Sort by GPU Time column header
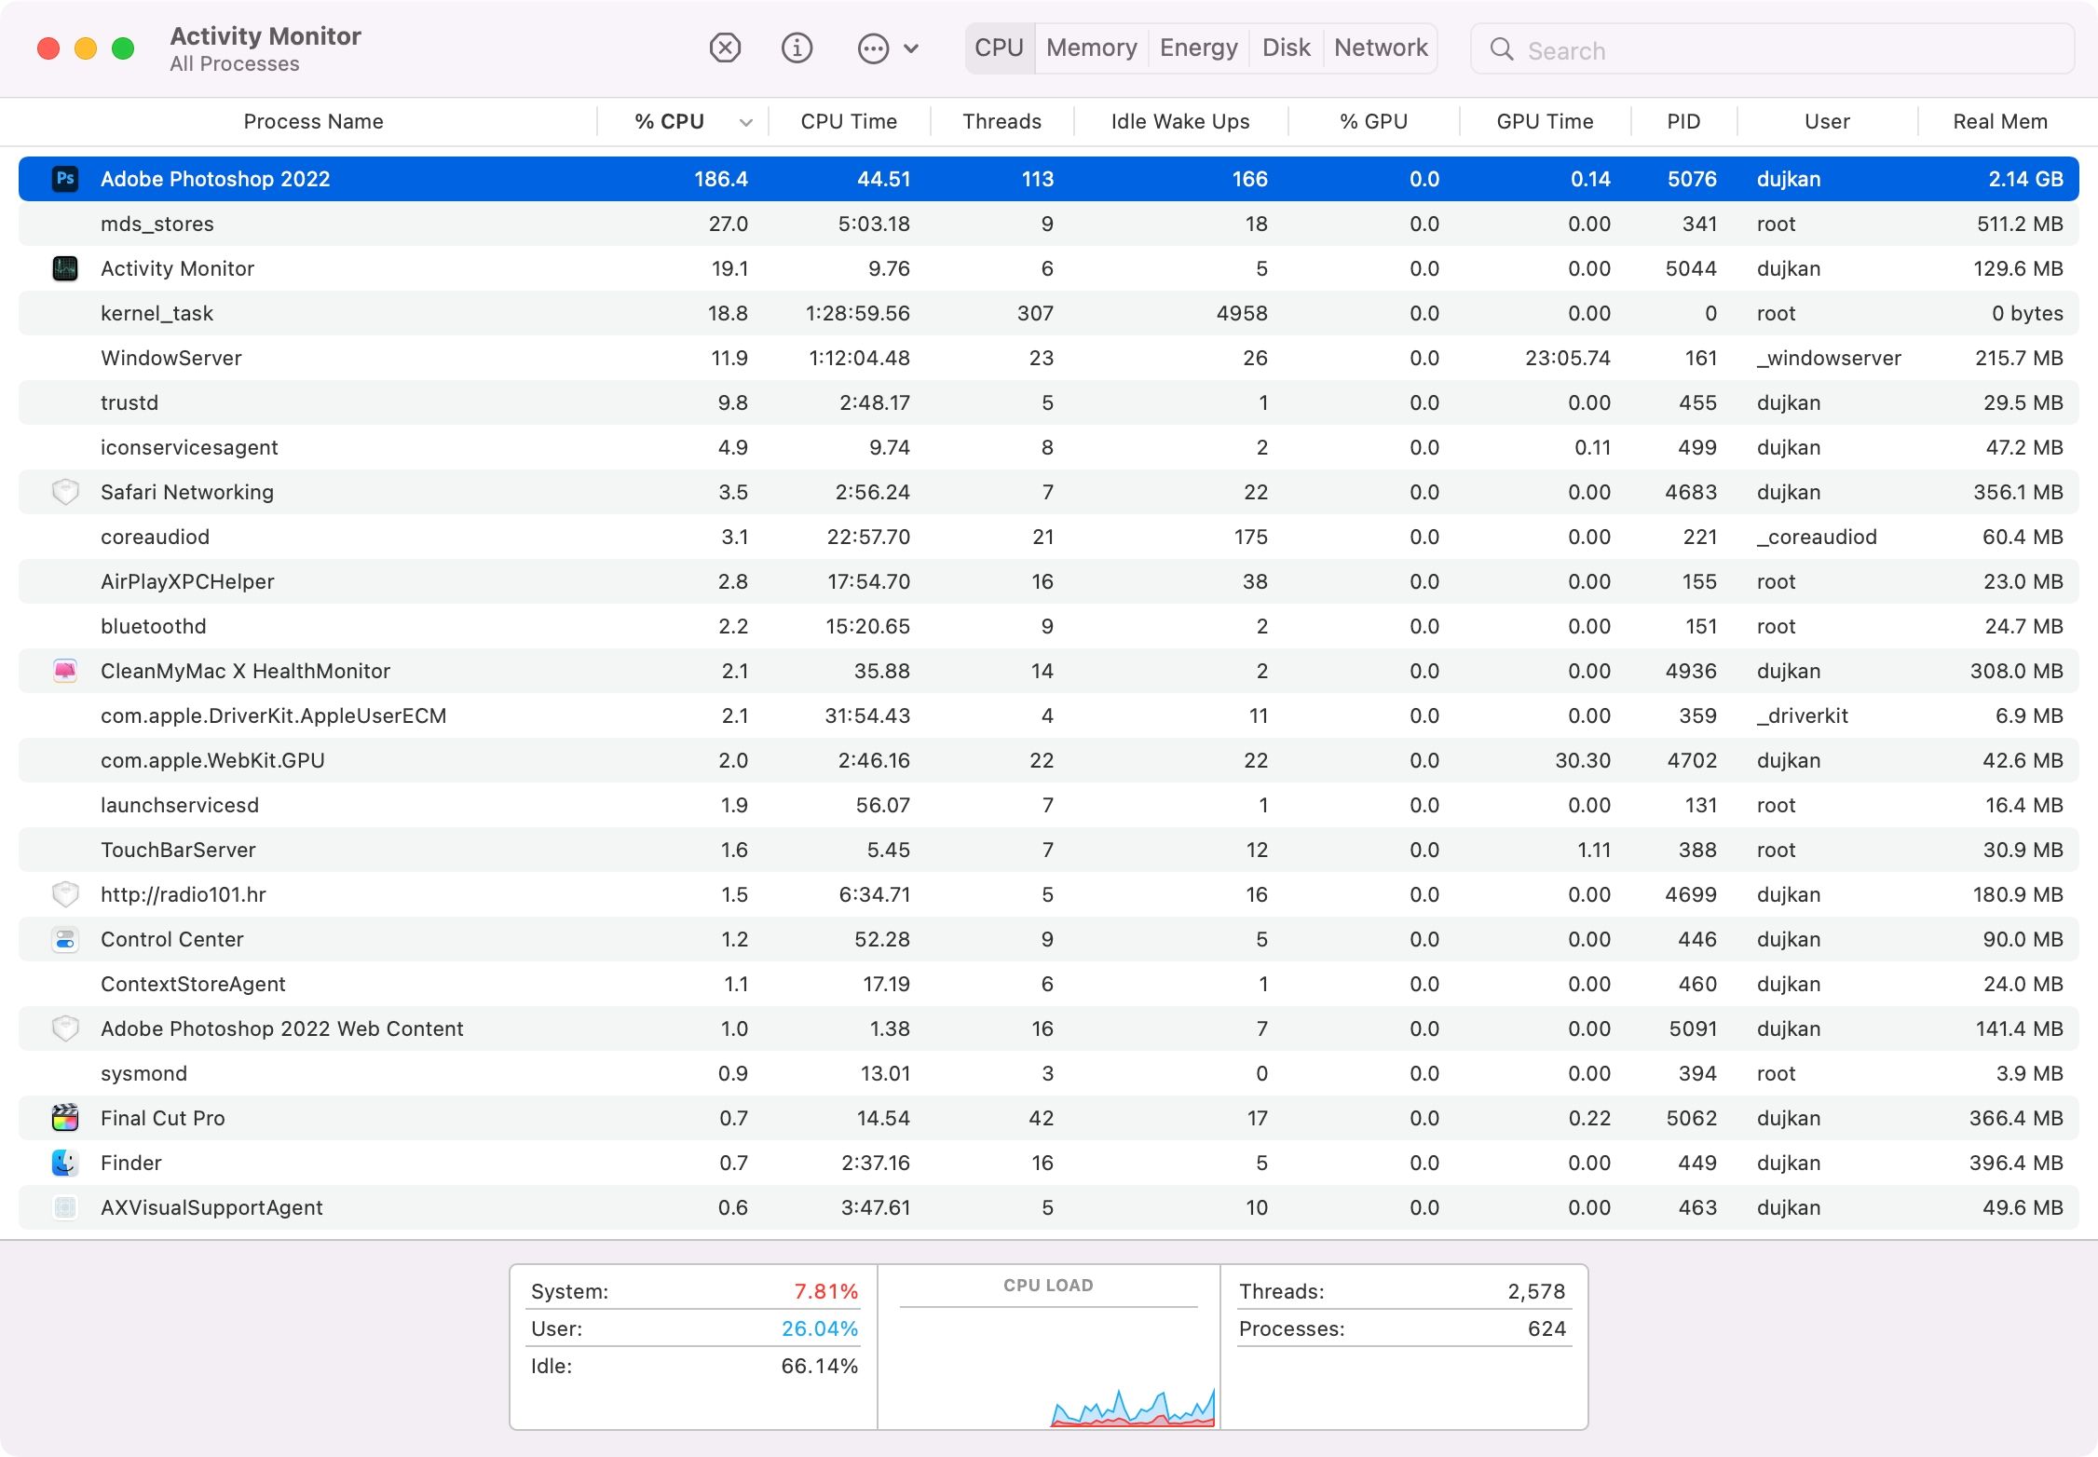 (x=1545, y=121)
